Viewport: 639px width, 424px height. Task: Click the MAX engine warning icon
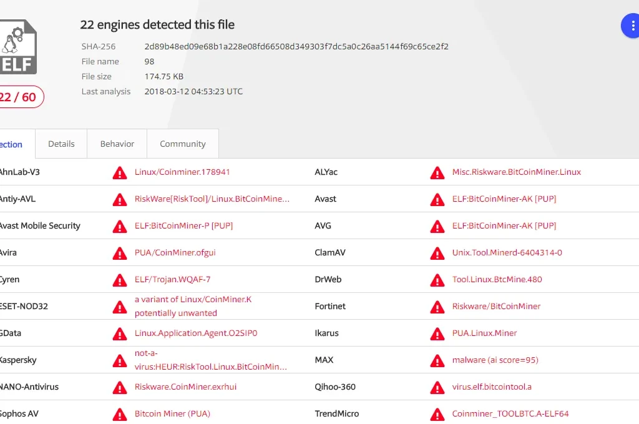[437, 361]
